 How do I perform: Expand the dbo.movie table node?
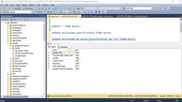tap(13, 56)
